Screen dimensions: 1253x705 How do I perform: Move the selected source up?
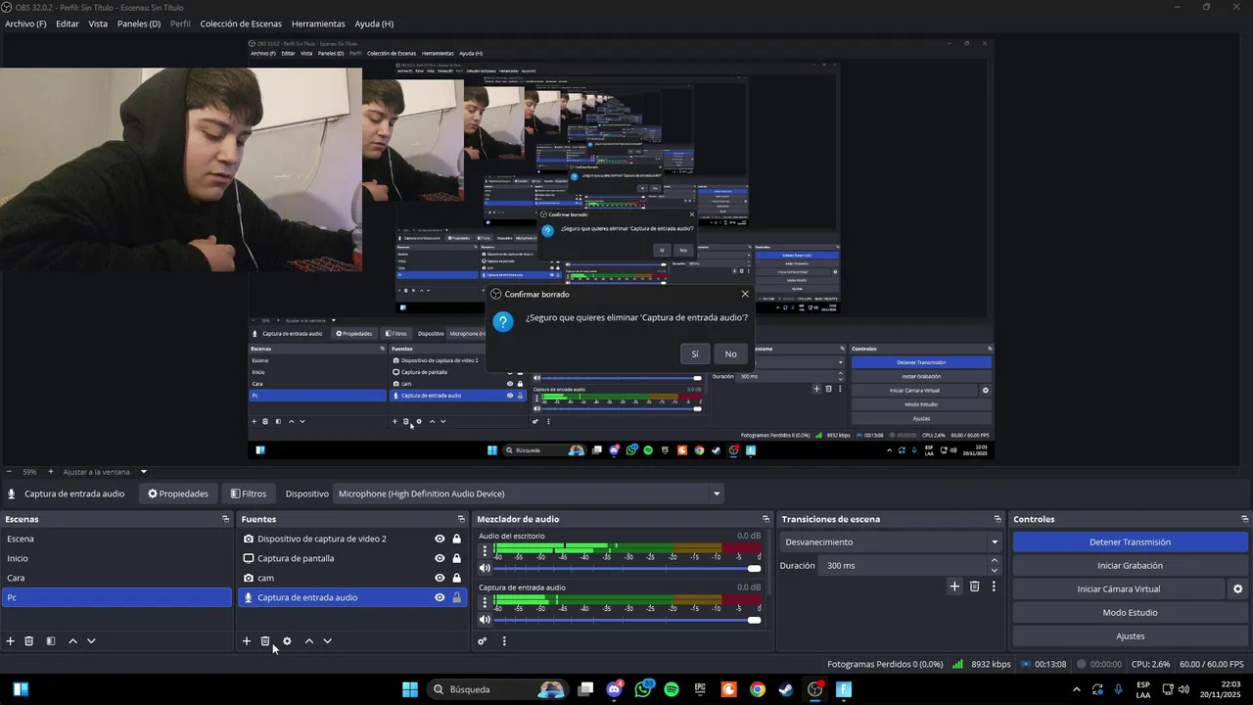click(x=308, y=641)
